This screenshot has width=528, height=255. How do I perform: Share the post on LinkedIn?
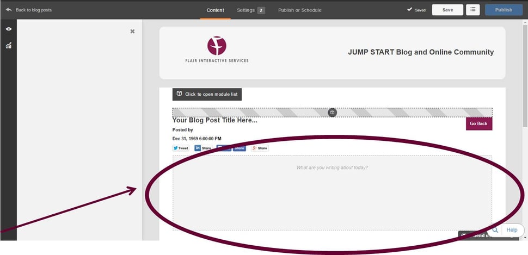click(204, 148)
